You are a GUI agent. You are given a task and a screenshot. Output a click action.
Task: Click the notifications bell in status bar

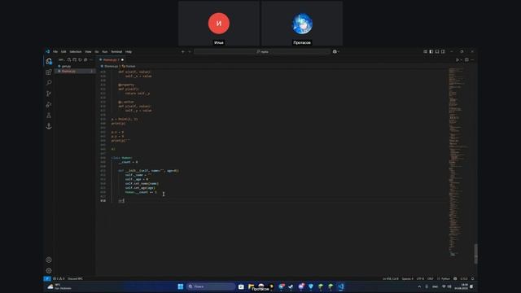pyautogui.click(x=472, y=278)
